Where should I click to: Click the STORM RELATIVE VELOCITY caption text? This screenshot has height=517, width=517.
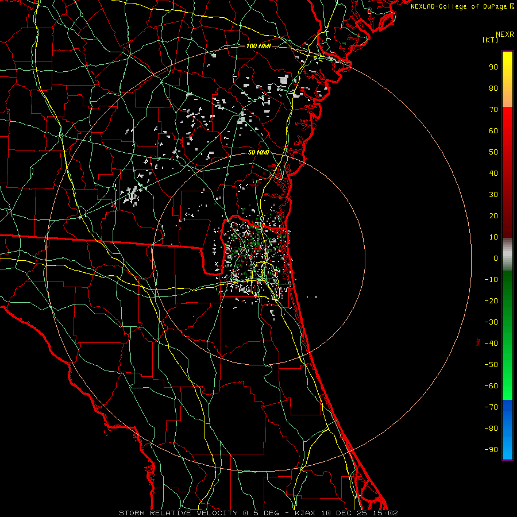[179, 513]
